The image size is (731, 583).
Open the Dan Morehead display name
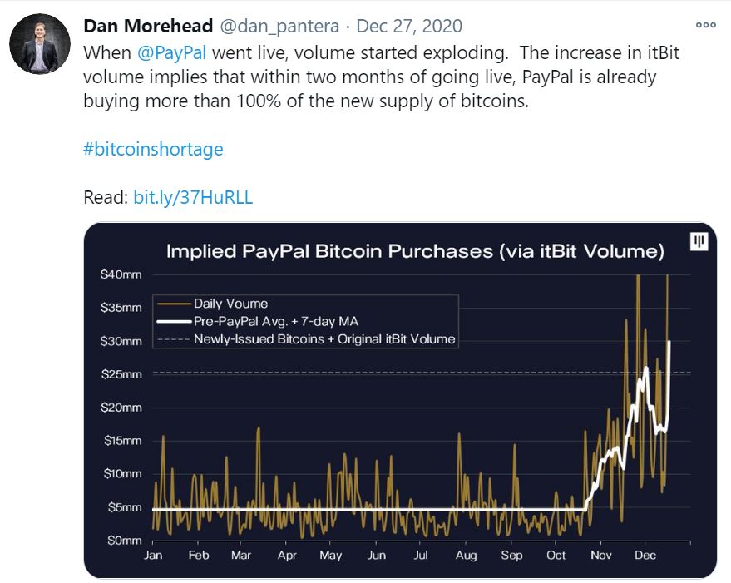coord(148,27)
